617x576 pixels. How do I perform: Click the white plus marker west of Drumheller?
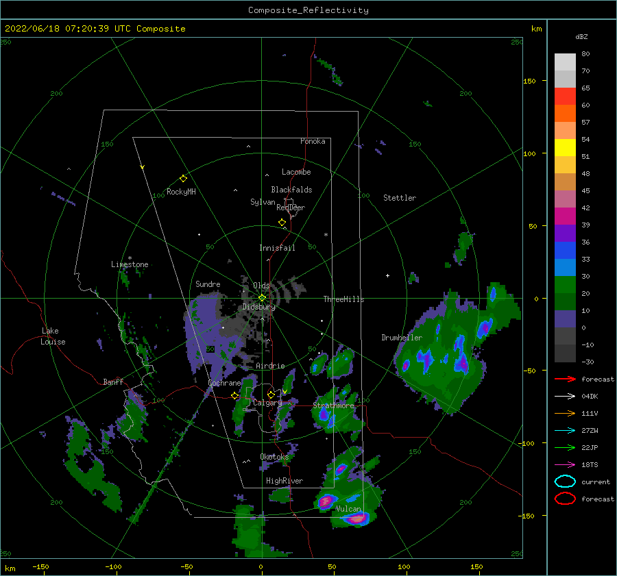point(387,275)
